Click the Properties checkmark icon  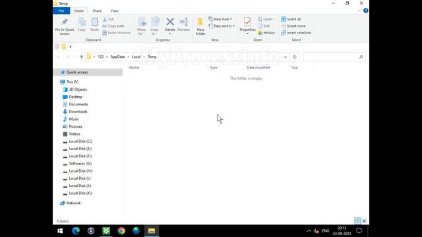point(248,22)
